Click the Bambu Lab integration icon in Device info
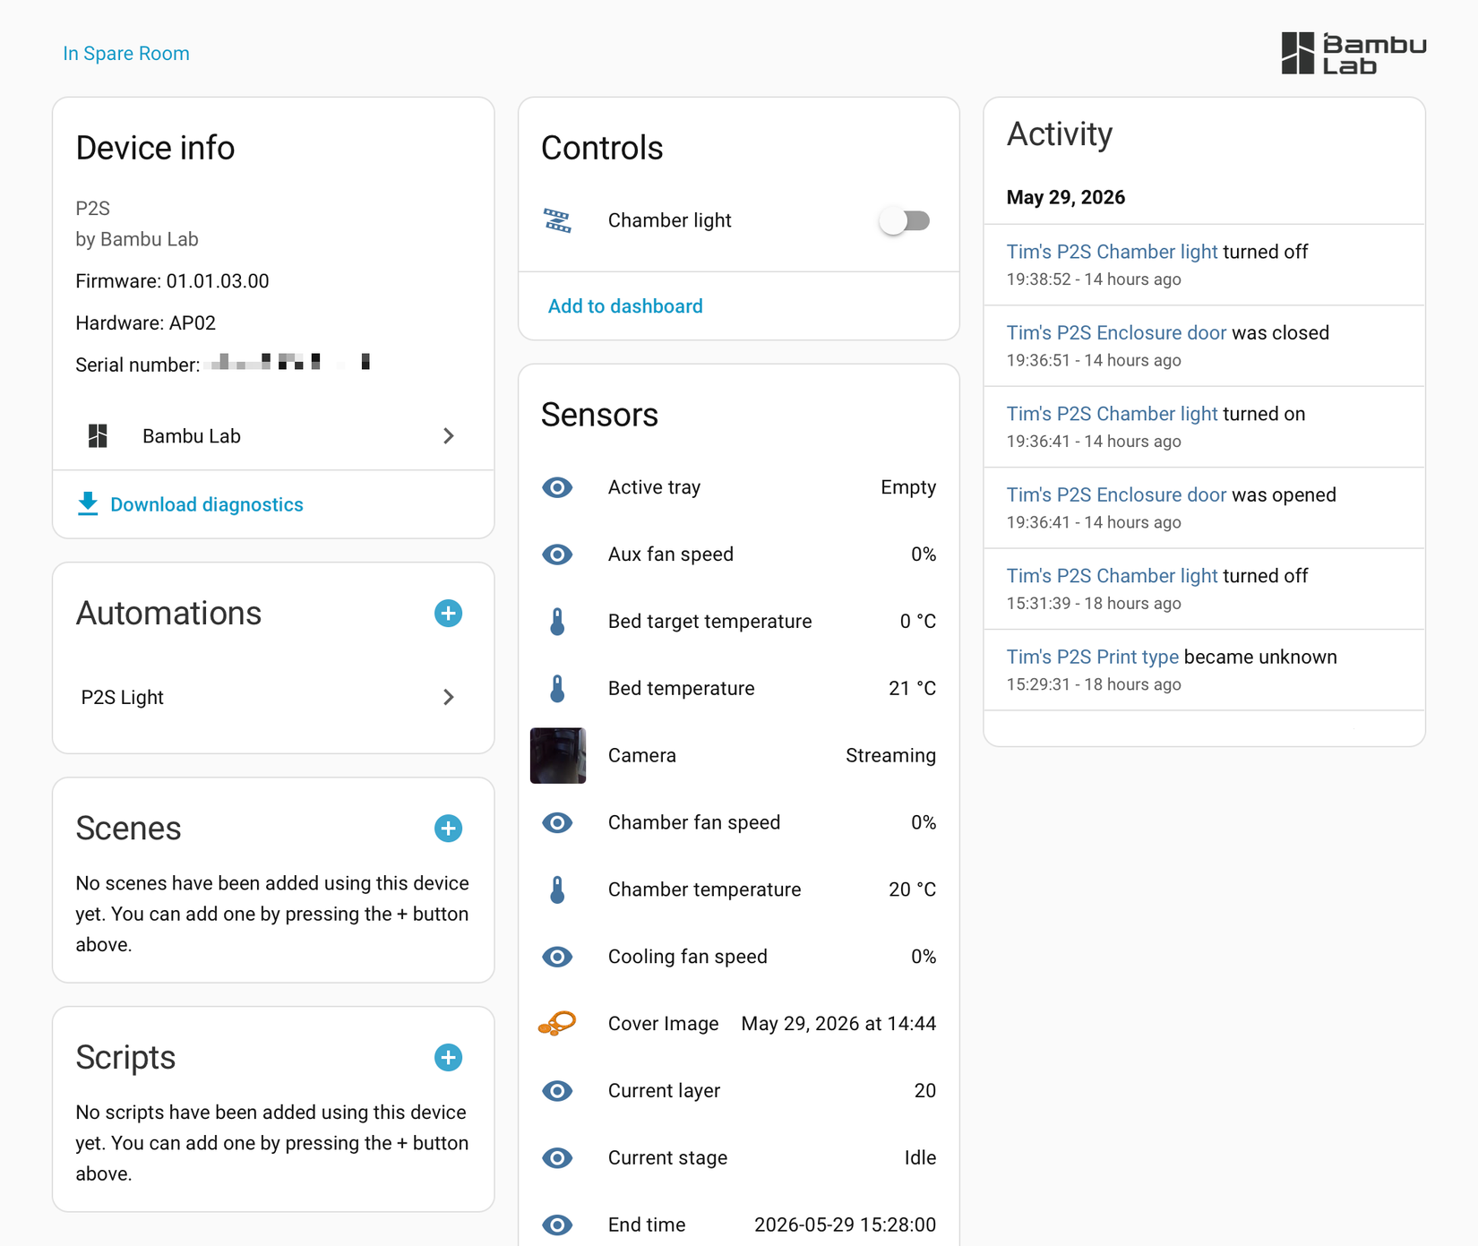1478x1246 pixels. [98, 436]
